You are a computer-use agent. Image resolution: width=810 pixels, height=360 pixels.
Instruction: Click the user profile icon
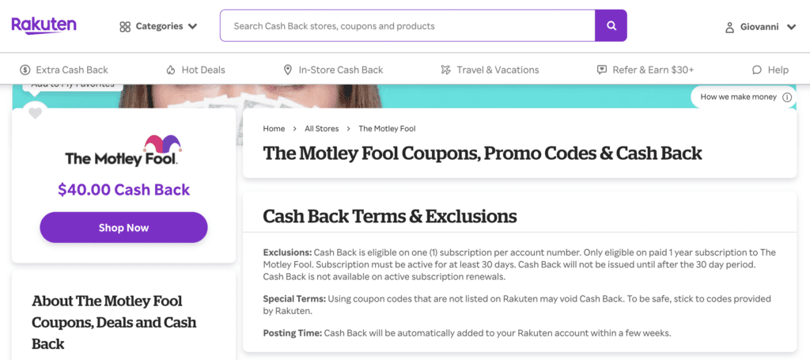tap(729, 27)
